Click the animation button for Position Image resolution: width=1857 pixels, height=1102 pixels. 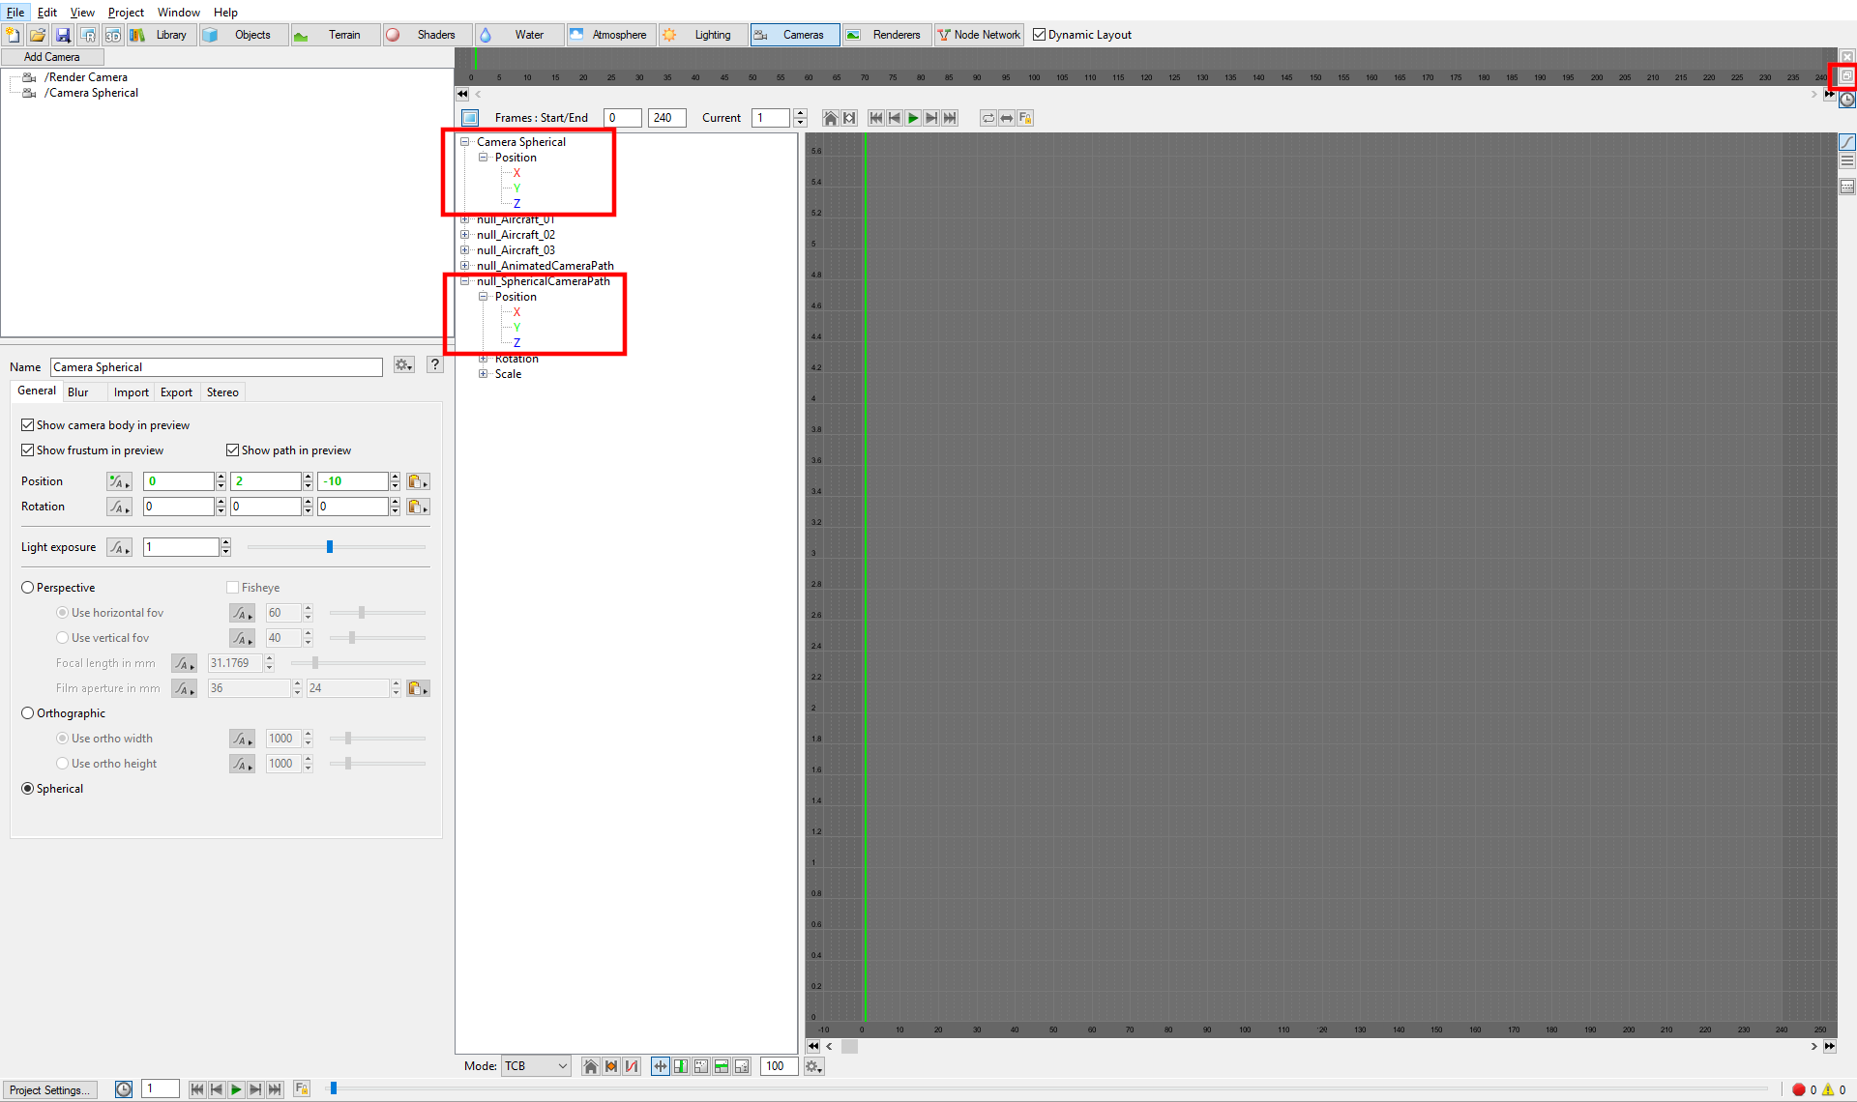coord(119,481)
